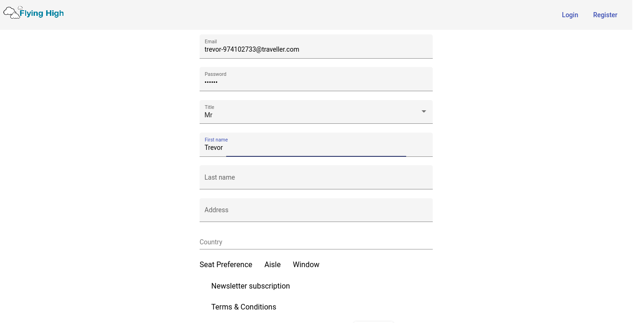Focus the Last name field
The image size is (637, 323).
(x=316, y=177)
